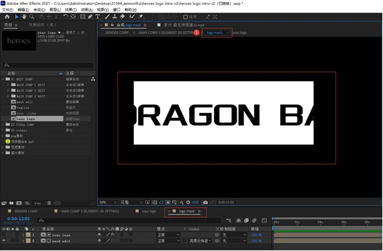Click the channel RGB color icon in viewer
This screenshot has height=251, width=383.
click(x=181, y=203)
